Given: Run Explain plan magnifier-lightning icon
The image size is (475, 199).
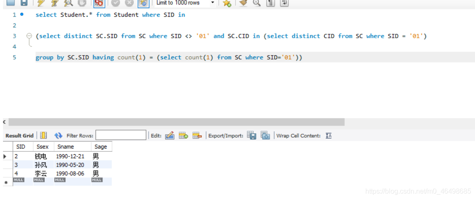Looking at the screenshot, I should pyautogui.click(x=69, y=3).
